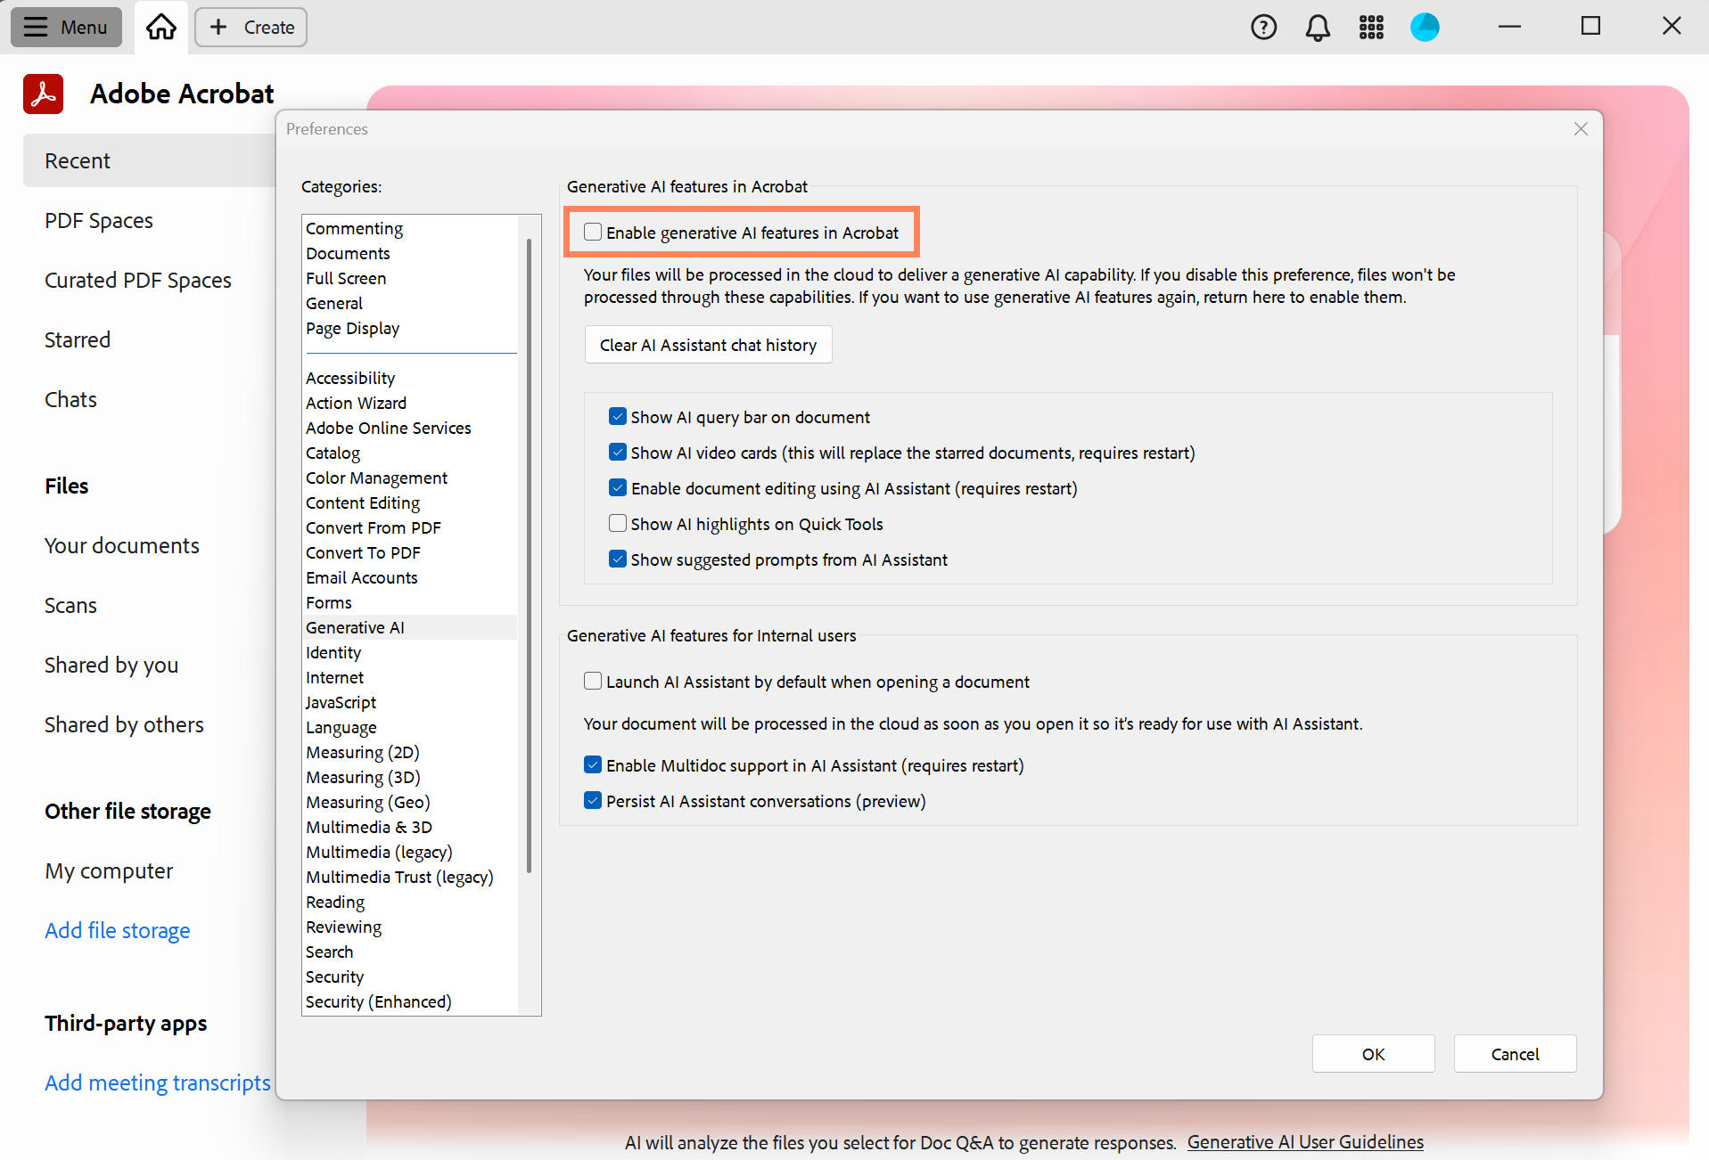Viewport: 1709px width, 1160px height.
Task: Open the notifications bell icon
Action: [1318, 27]
